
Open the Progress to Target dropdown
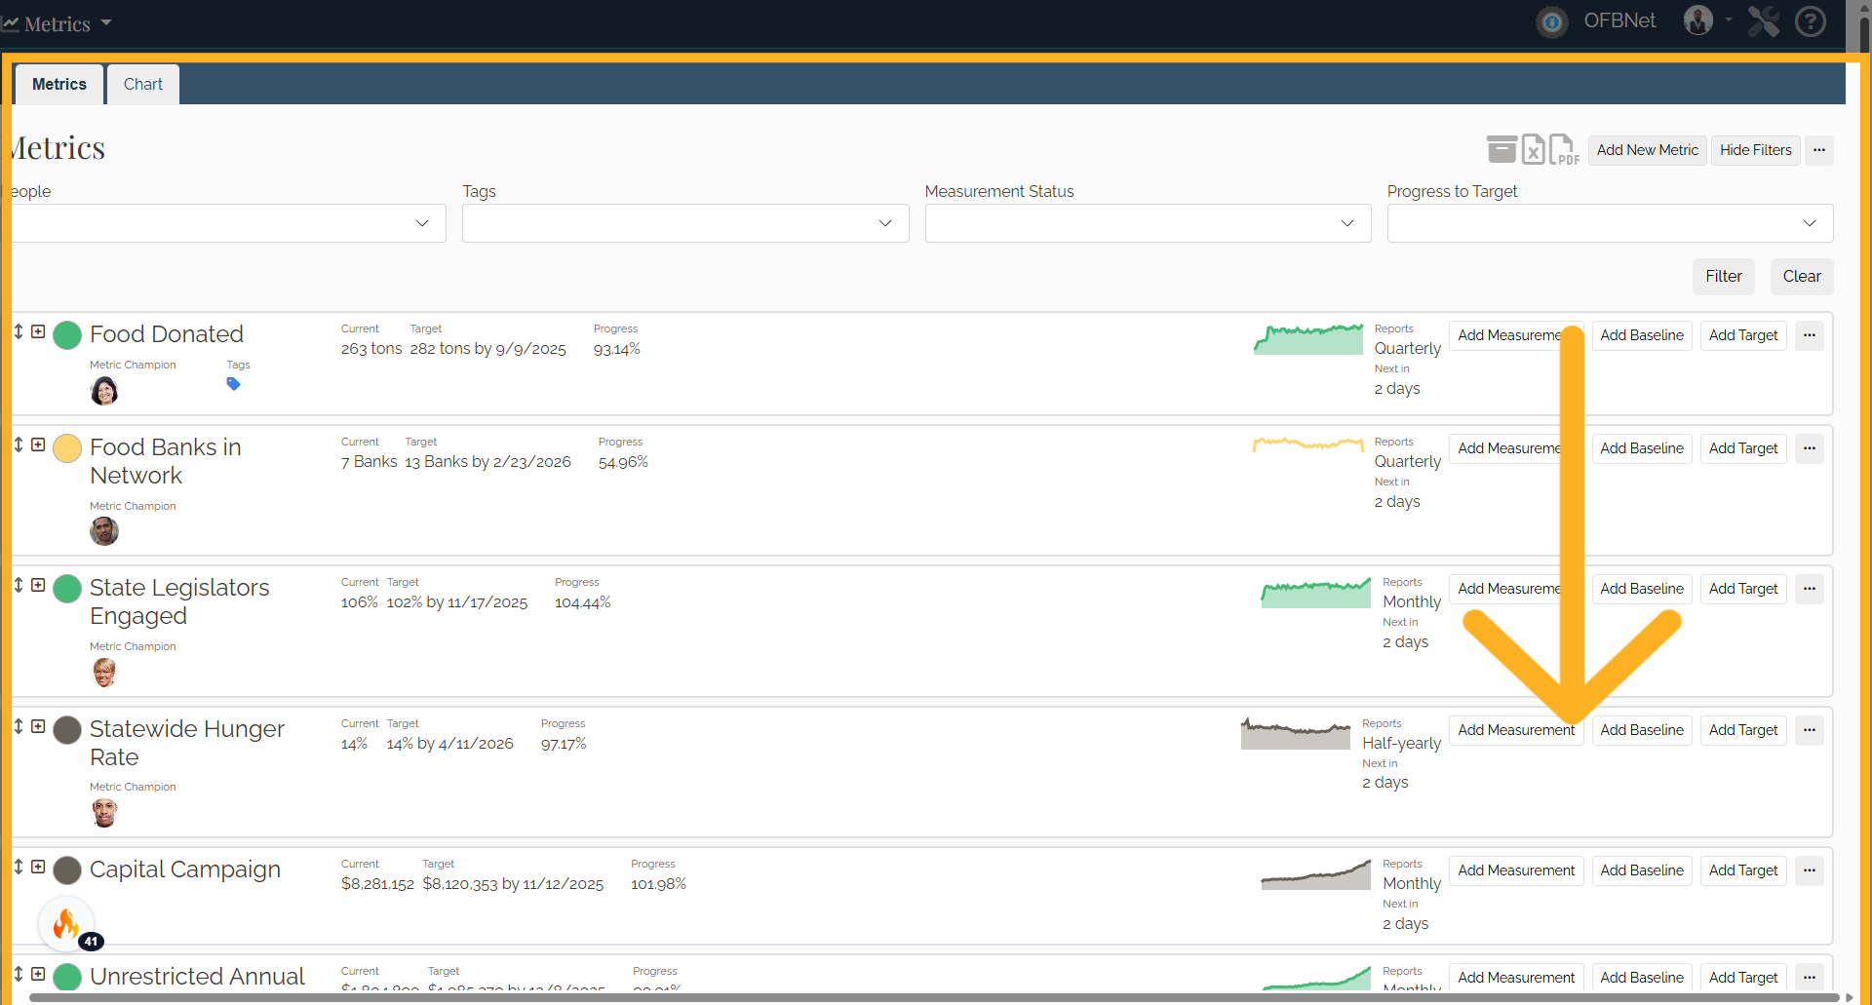pos(1610,223)
